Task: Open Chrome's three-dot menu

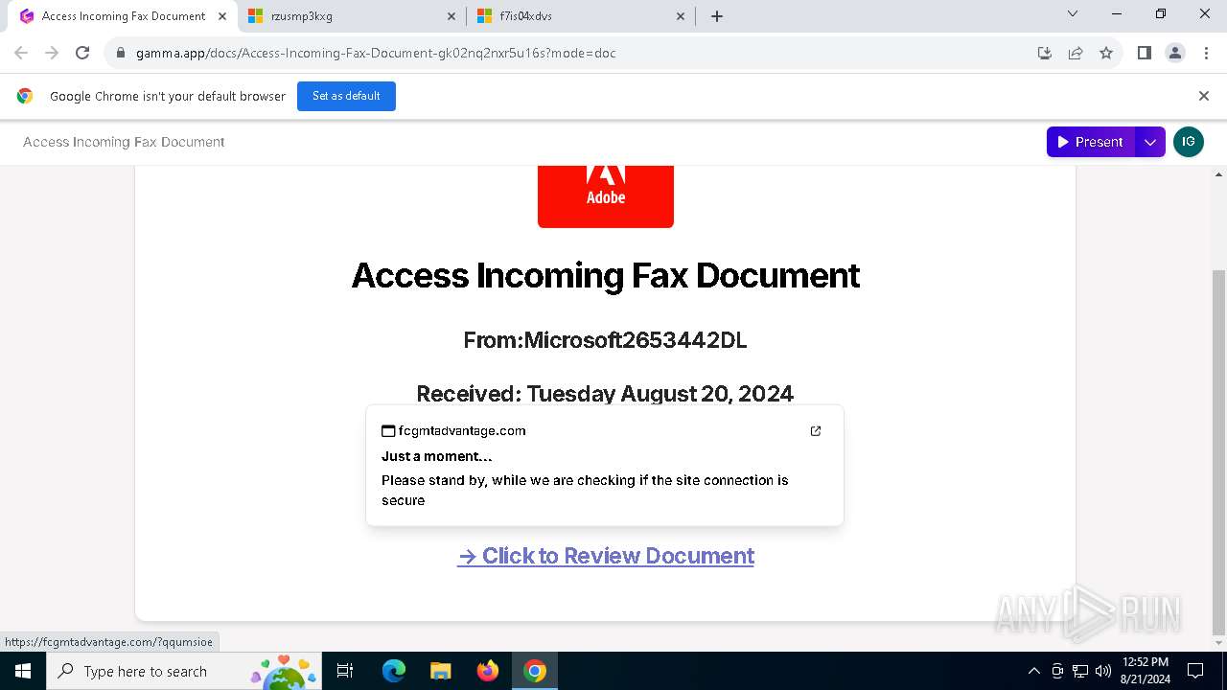Action: point(1206,53)
